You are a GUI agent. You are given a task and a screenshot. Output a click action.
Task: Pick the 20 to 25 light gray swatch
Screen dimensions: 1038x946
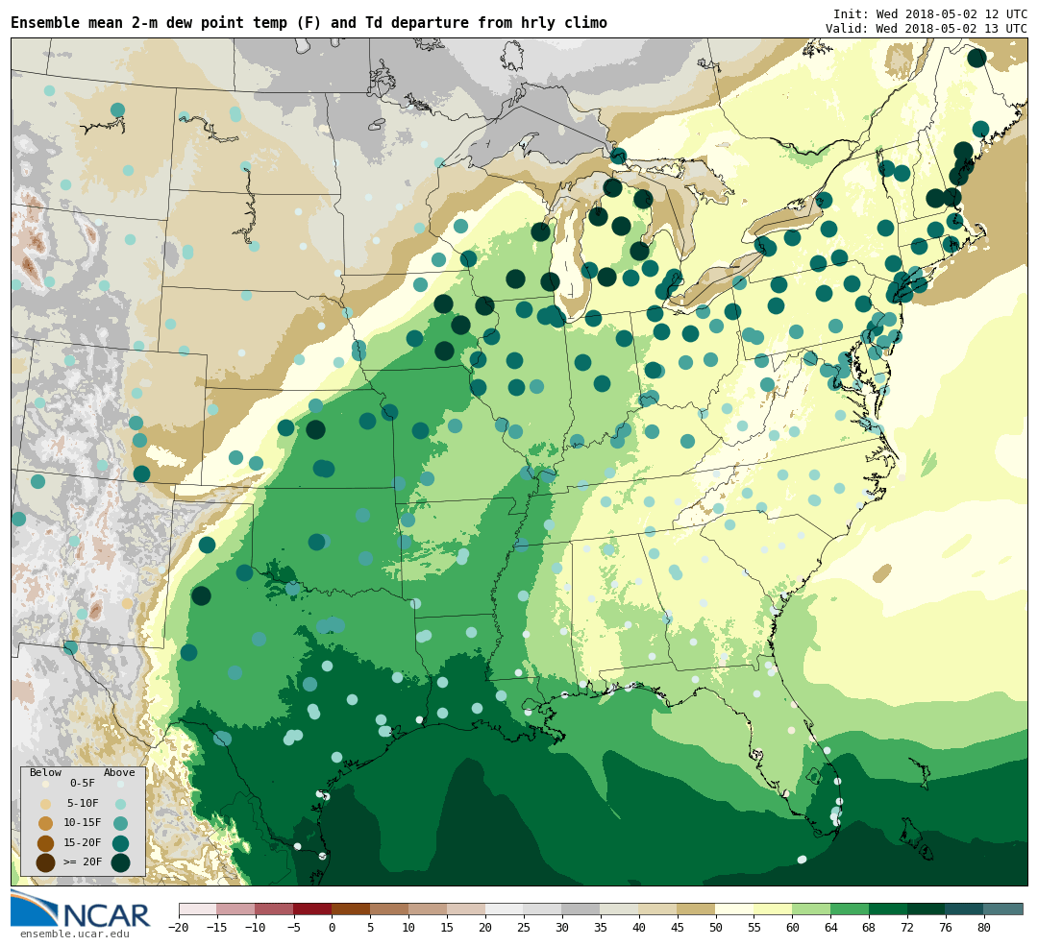(x=506, y=909)
